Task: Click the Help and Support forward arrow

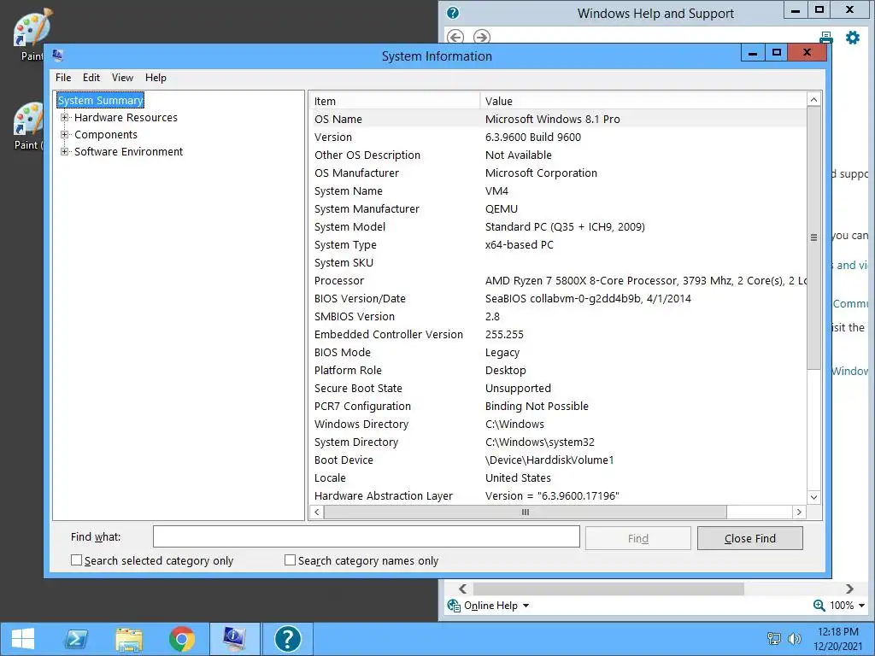Action: (482, 38)
